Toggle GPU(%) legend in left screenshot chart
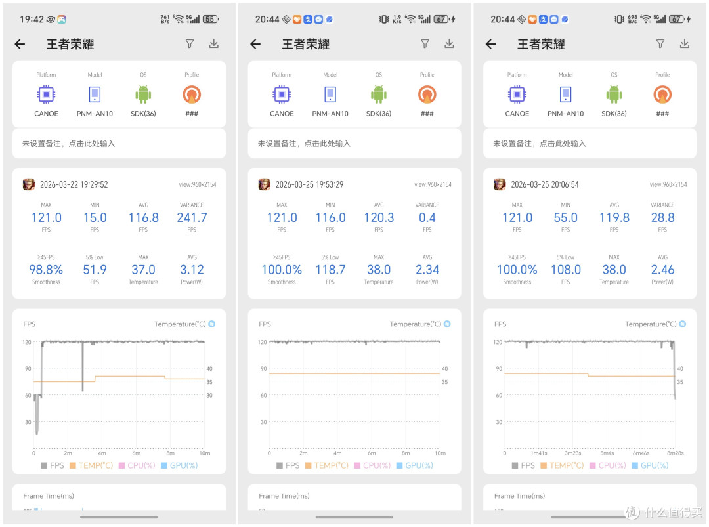Screen dimensions: 709x527 point(179,465)
